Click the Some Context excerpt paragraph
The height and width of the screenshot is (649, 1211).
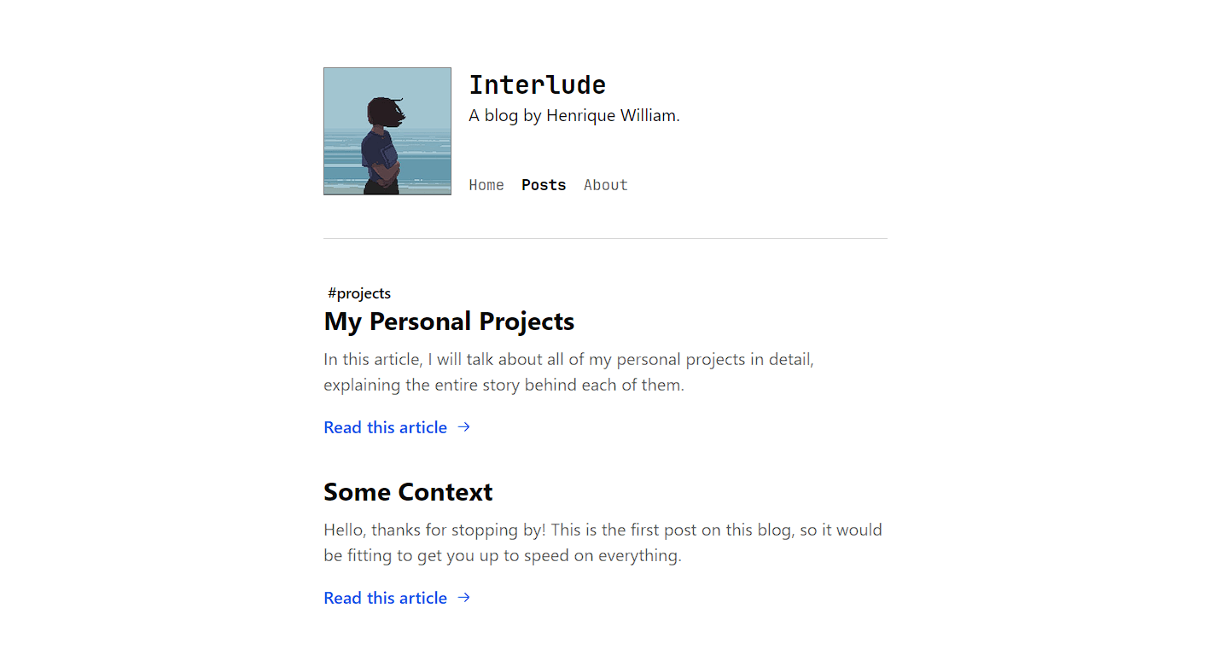(x=603, y=542)
